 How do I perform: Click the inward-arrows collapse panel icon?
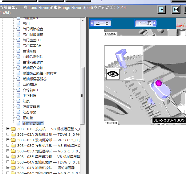coord(176,10)
